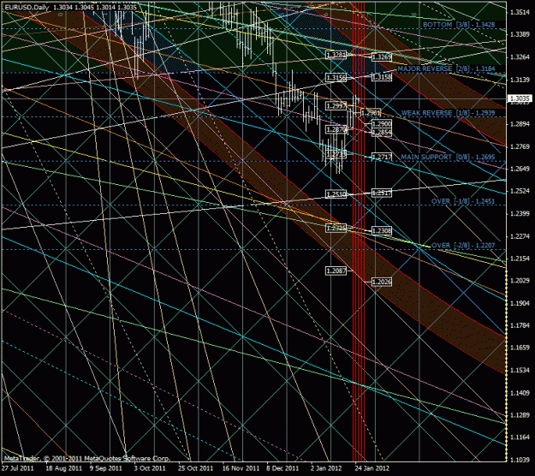Click the 25 Oct 2011 date label

point(195,468)
